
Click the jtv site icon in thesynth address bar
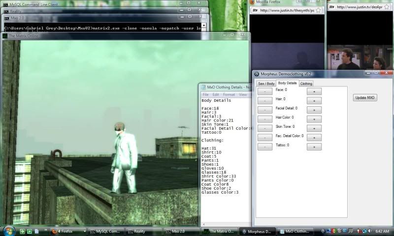tap(255, 10)
